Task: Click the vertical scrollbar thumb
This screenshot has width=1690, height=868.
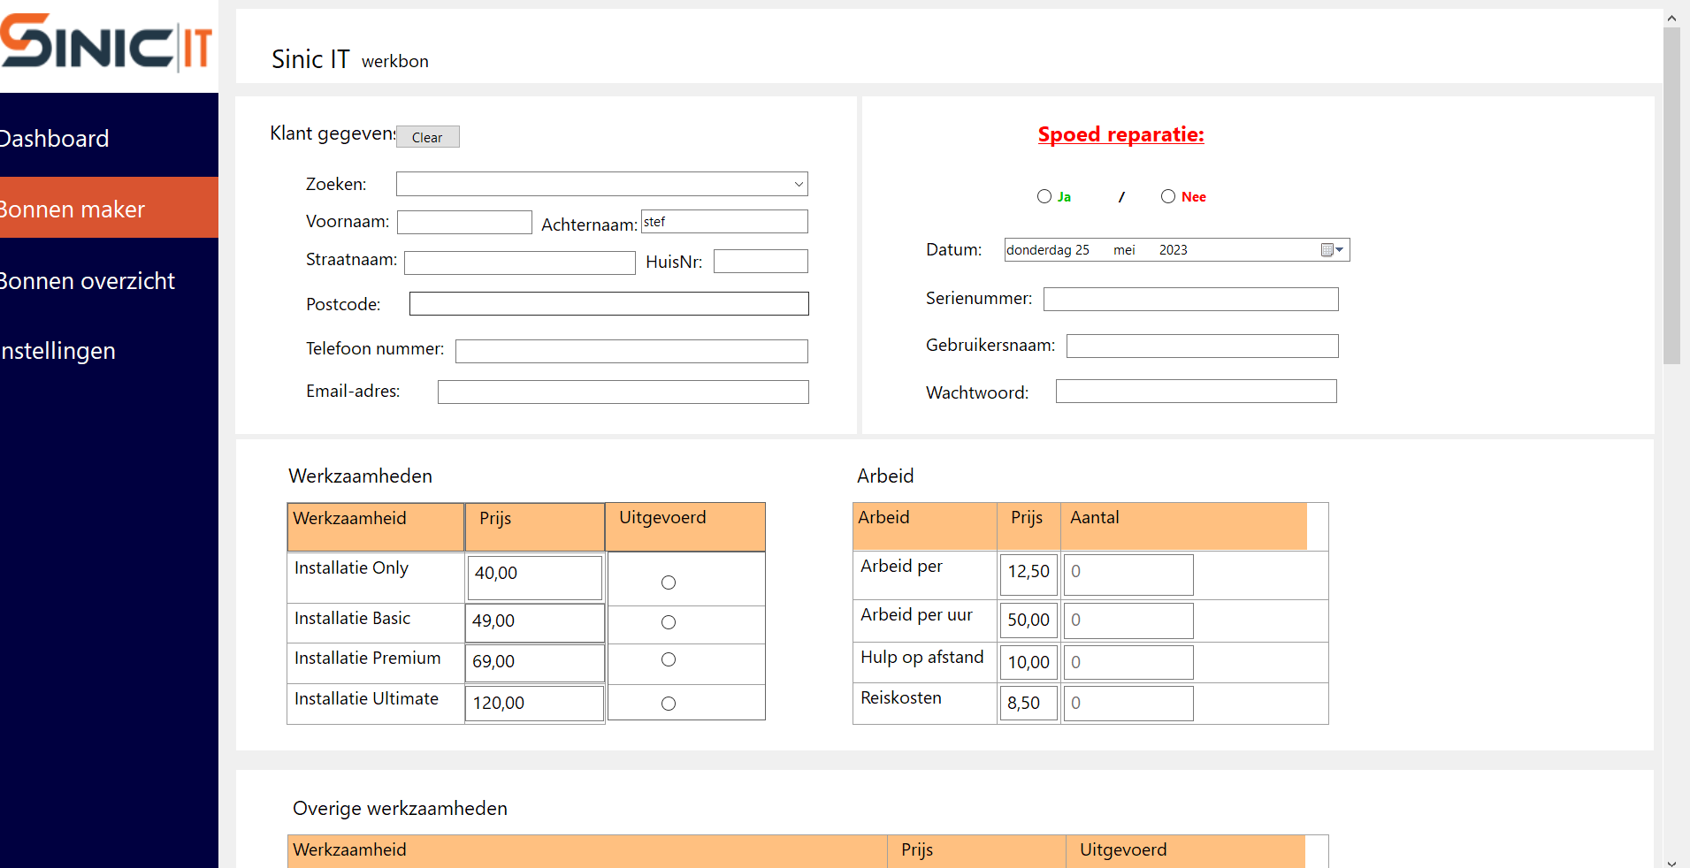Action: (x=1671, y=194)
